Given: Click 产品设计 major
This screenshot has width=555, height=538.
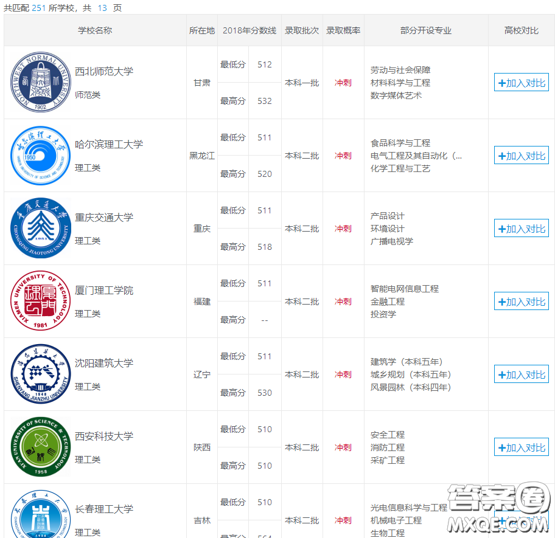Looking at the screenshot, I should [x=387, y=216].
